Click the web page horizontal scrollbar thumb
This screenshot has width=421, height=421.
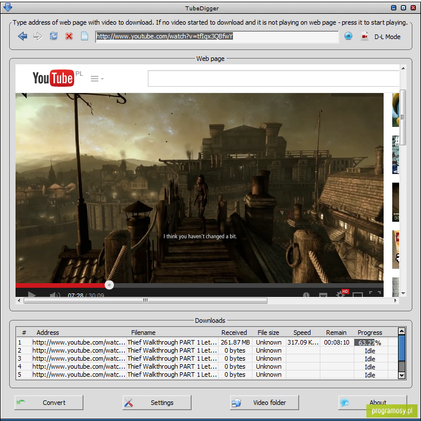tap(146, 301)
